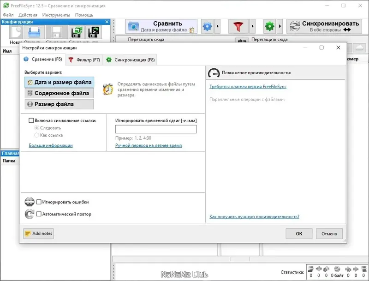Open synchronization settings via the green gear
The image size is (369, 281).
270,26
